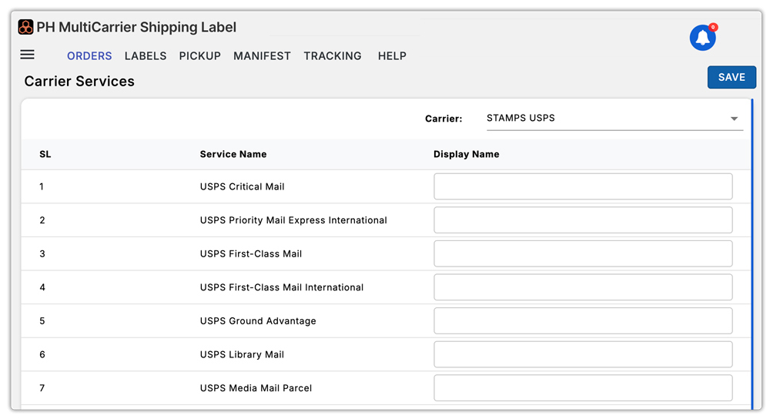This screenshot has height=419, width=770.
Task: Select display name for First-Class Mail International
Action: pos(583,287)
